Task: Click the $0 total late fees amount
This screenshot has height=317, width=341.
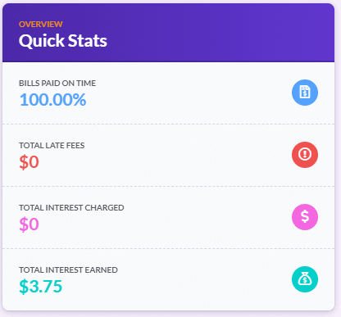Action: [x=29, y=162]
